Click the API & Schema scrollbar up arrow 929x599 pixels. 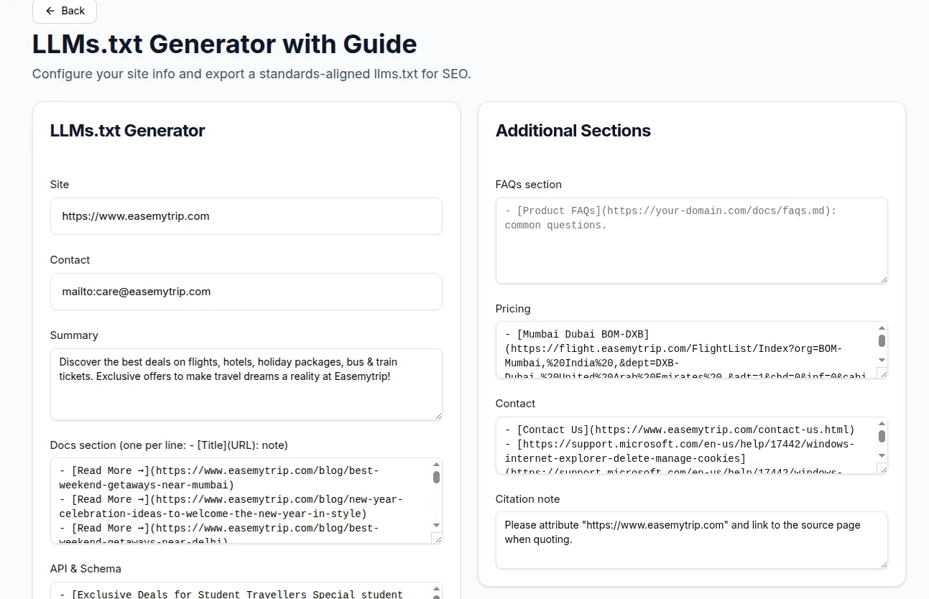point(436,589)
